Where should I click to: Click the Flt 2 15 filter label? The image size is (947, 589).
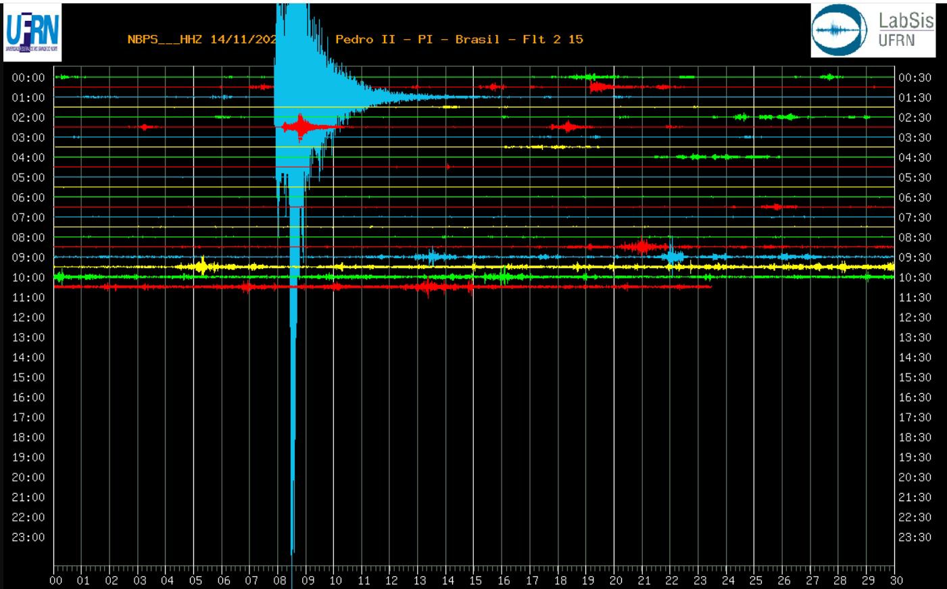[x=553, y=39]
